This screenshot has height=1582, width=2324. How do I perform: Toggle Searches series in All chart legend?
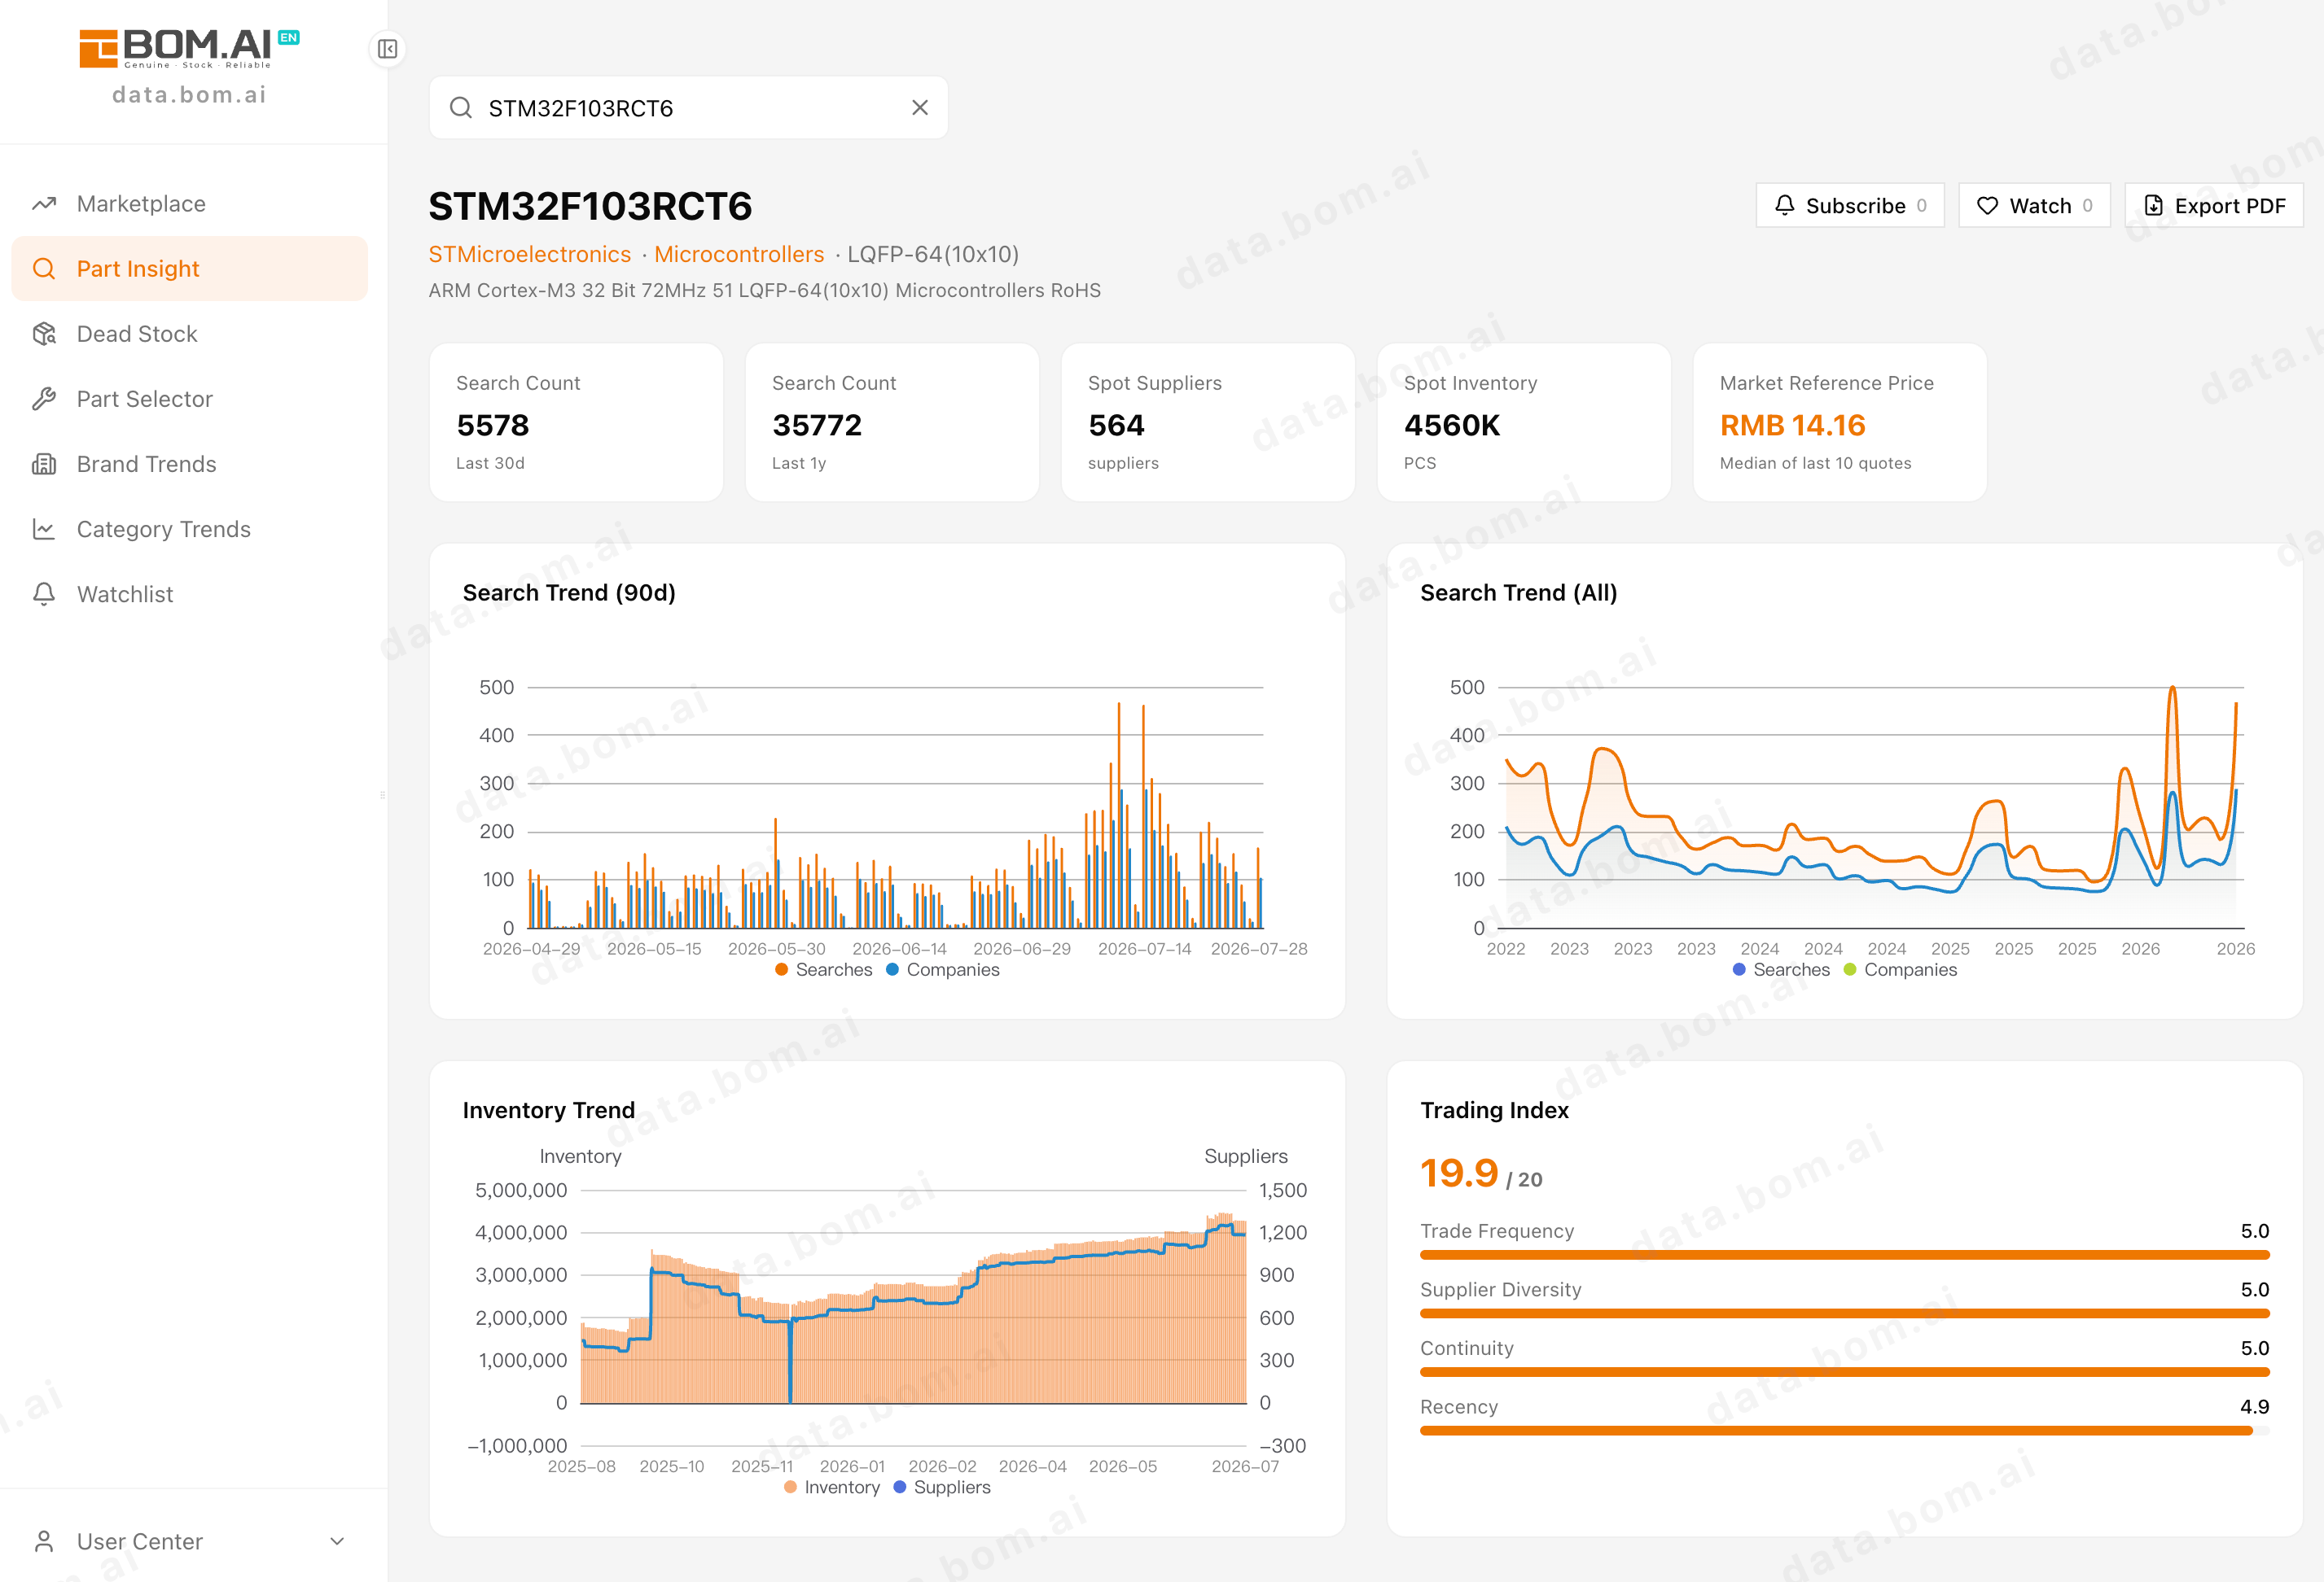(1781, 969)
